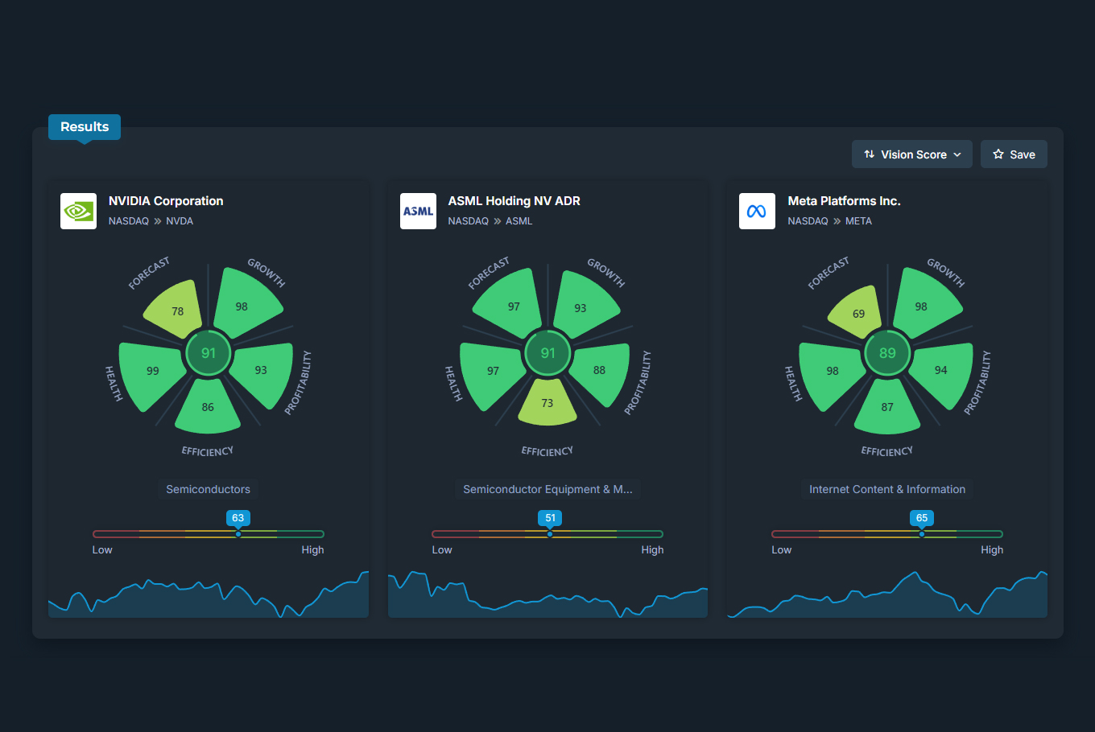The image size is (1095, 732).
Task: Click the ASML logo icon
Action: (418, 211)
